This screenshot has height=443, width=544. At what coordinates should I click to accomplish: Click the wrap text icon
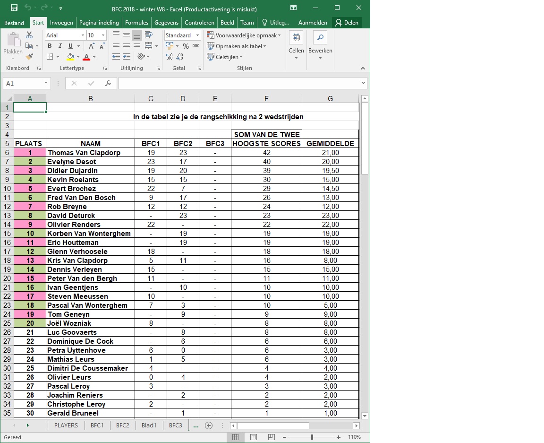pyautogui.click(x=149, y=35)
